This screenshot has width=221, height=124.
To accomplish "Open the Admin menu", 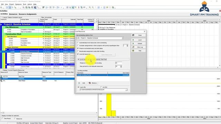I will [x=30, y=4].
